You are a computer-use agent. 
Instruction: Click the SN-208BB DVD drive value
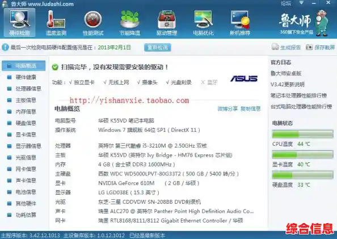pos(150,202)
